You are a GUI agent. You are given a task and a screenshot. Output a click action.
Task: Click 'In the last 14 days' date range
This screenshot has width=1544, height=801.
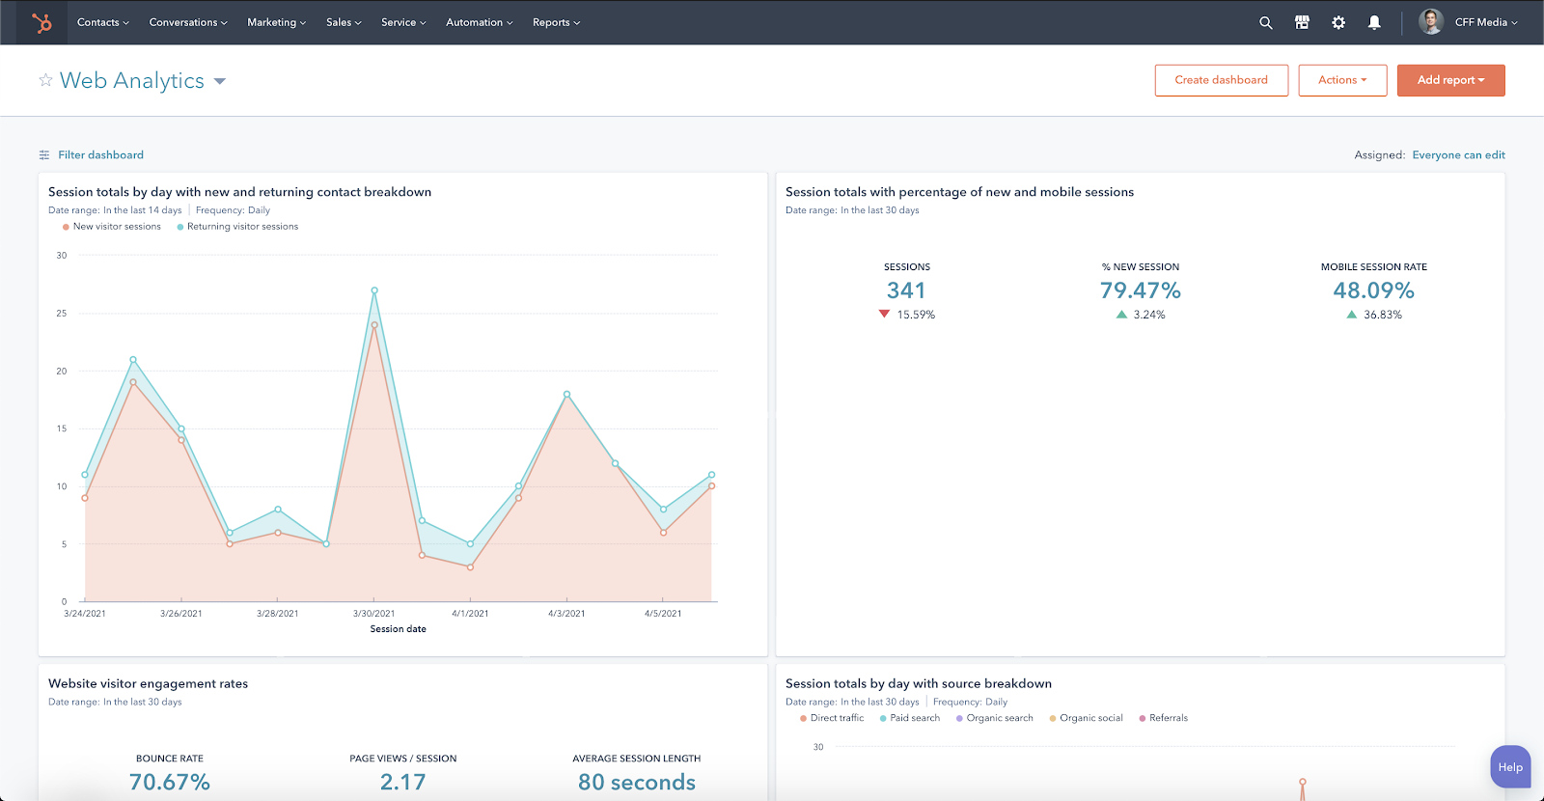(x=143, y=210)
